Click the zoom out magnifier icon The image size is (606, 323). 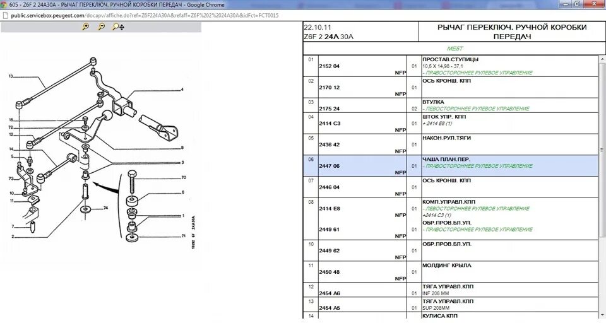tap(101, 26)
